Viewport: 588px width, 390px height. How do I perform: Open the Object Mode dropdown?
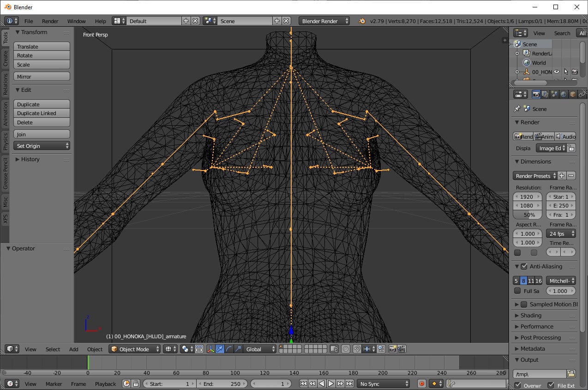[135, 349]
